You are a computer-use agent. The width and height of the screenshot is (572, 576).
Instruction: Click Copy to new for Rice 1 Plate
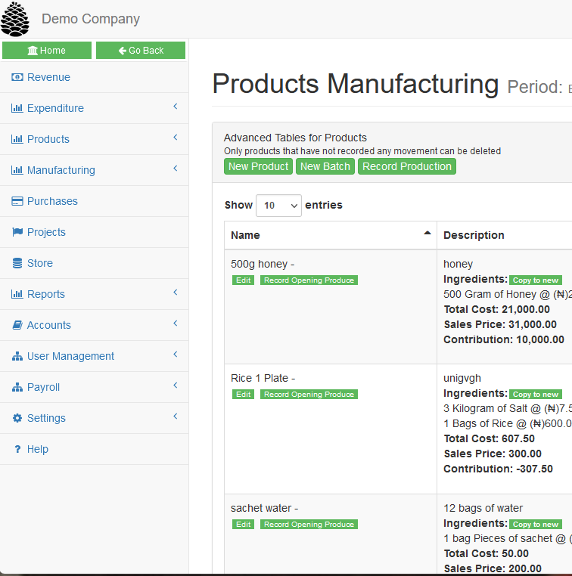[x=536, y=395]
